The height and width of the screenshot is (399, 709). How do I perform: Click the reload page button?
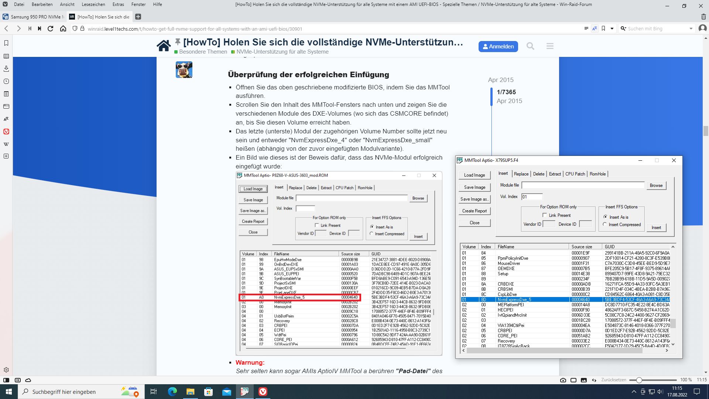point(51,28)
